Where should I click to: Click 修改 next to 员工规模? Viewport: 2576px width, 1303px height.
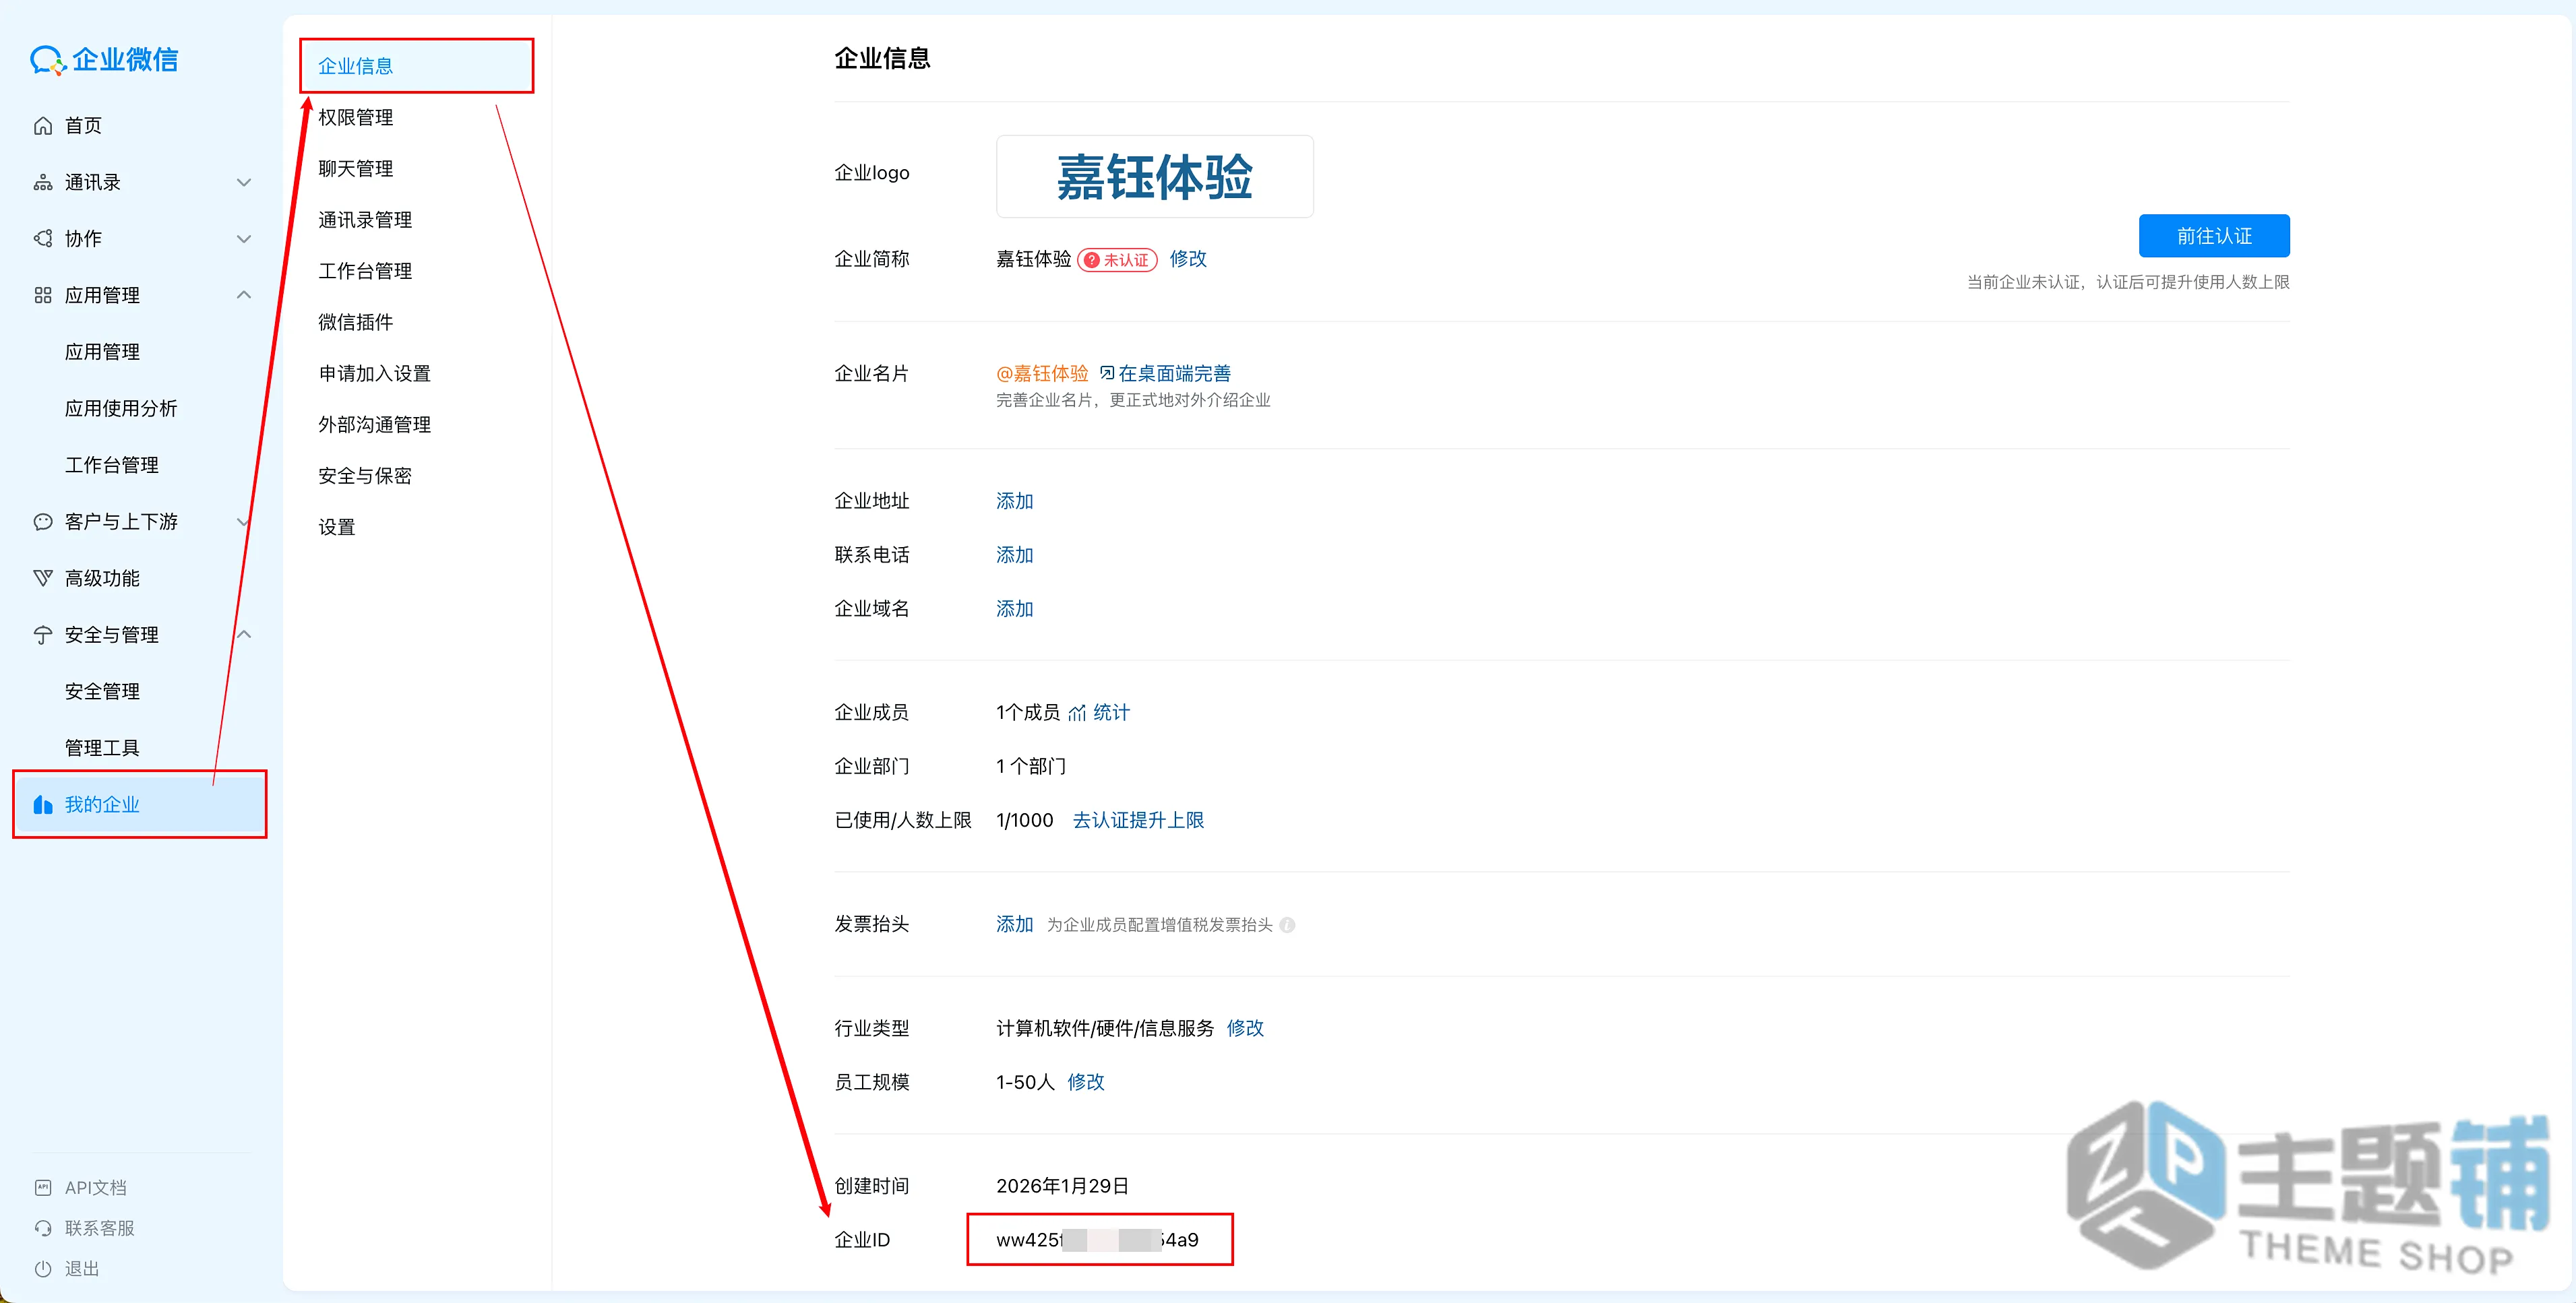coord(1086,1082)
